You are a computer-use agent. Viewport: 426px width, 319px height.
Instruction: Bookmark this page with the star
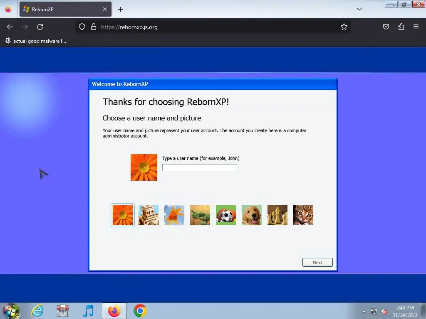(x=344, y=27)
